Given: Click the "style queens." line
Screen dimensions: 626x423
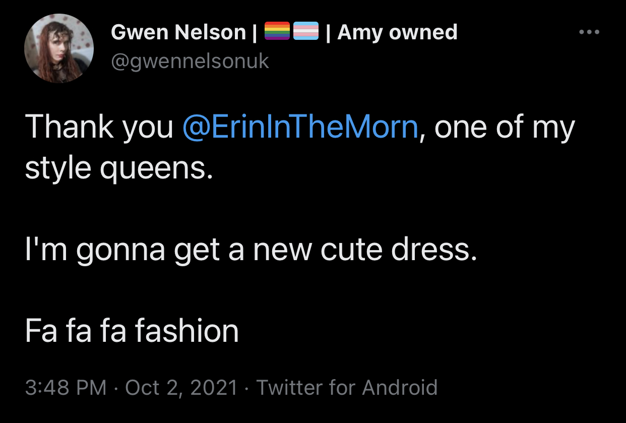Looking at the screenshot, I should pos(119,169).
